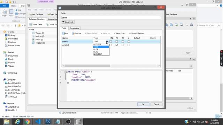Add a new field to the table
The image size is (223, 125).
pyautogui.click(x=66, y=33)
